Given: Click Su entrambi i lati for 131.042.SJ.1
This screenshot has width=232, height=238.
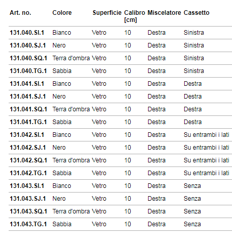Looking at the screenshot, I should point(207,148).
